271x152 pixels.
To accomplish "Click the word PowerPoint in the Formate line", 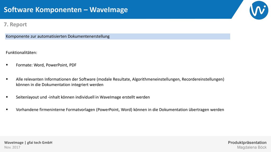I will (x=57, y=65).
